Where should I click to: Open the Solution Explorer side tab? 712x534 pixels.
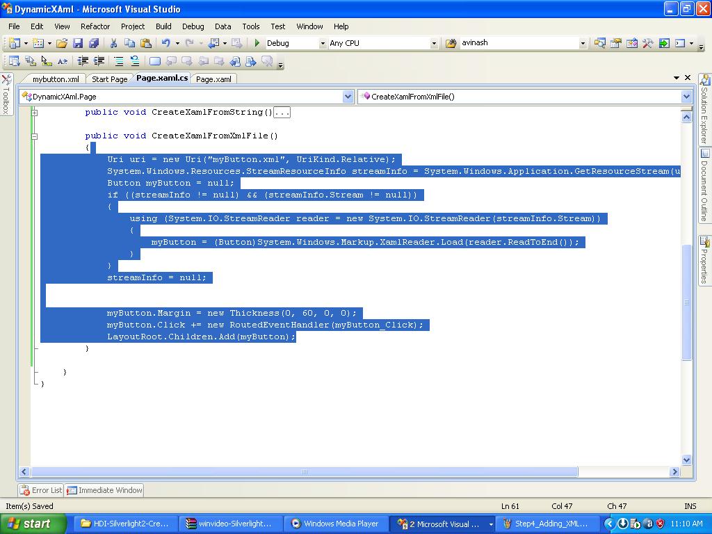tap(704, 109)
